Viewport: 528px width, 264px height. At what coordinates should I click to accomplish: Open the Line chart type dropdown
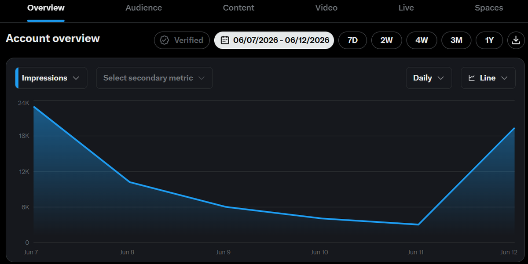point(488,78)
